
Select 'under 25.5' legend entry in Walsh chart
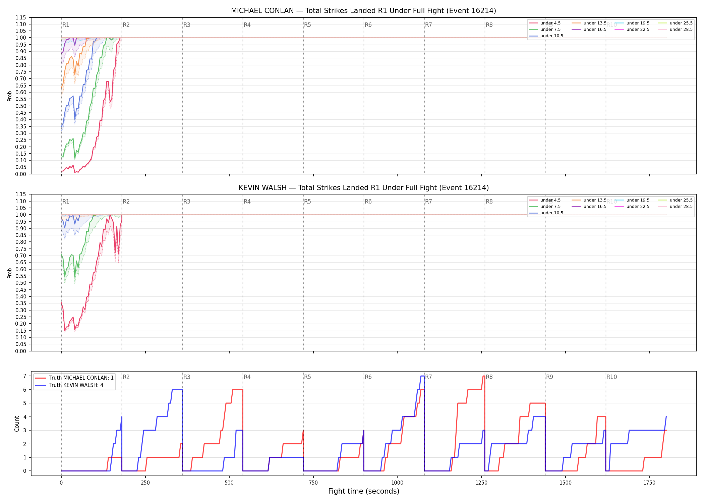[x=675, y=200]
